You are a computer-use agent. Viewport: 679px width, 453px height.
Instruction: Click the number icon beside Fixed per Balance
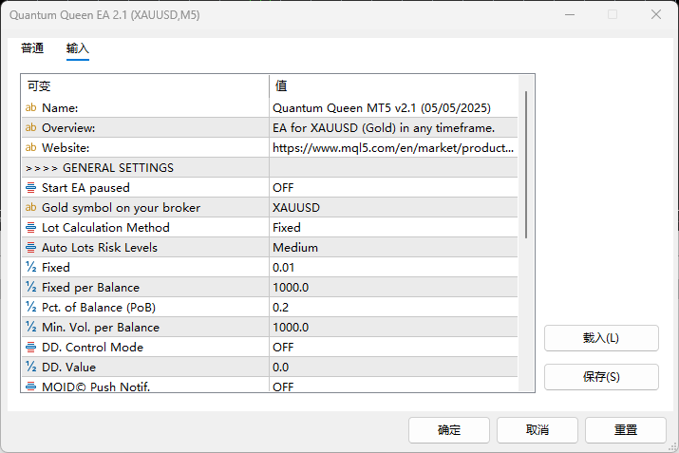tap(30, 287)
